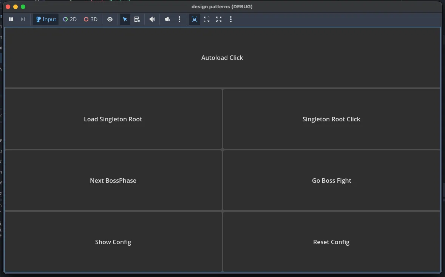
Task: Click the embedded window focus lock icon
Action: (194, 19)
